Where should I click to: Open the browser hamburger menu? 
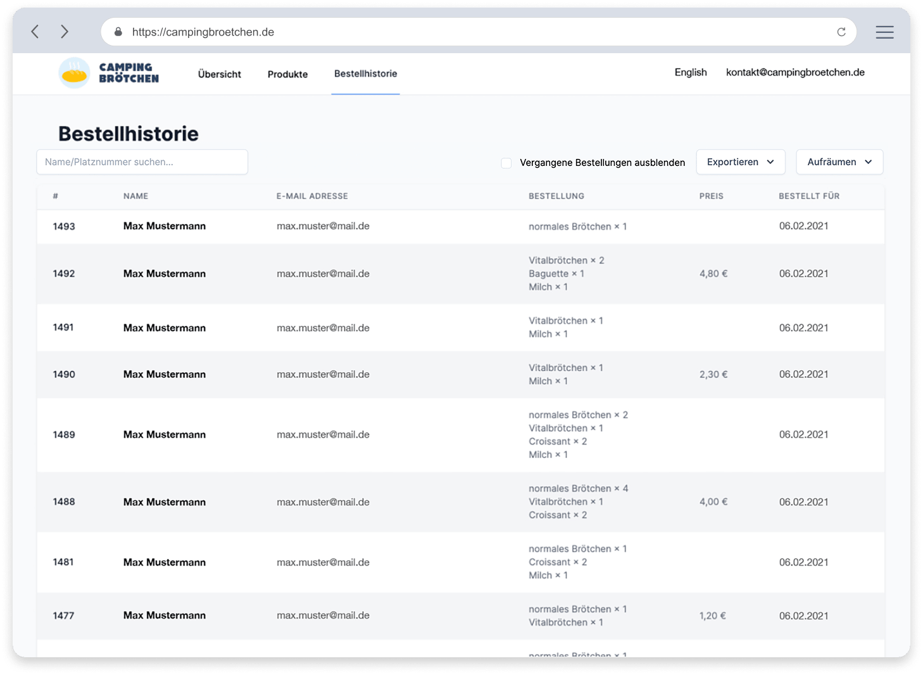tap(884, 32)
